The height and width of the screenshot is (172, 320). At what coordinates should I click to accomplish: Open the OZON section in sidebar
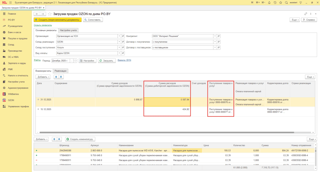click(x=11, y=100)
